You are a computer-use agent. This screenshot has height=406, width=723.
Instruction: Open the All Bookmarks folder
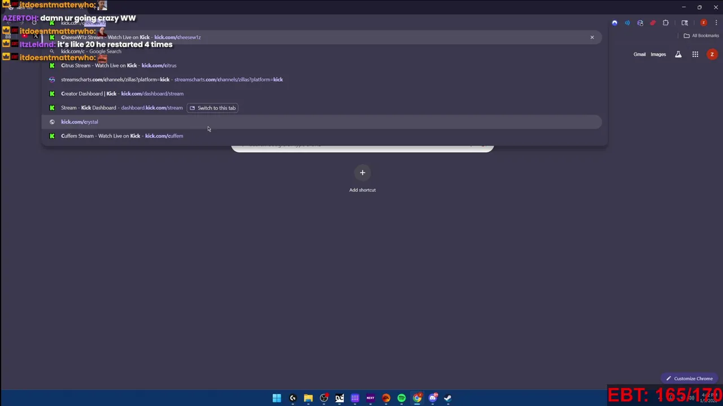coord(701,36)
